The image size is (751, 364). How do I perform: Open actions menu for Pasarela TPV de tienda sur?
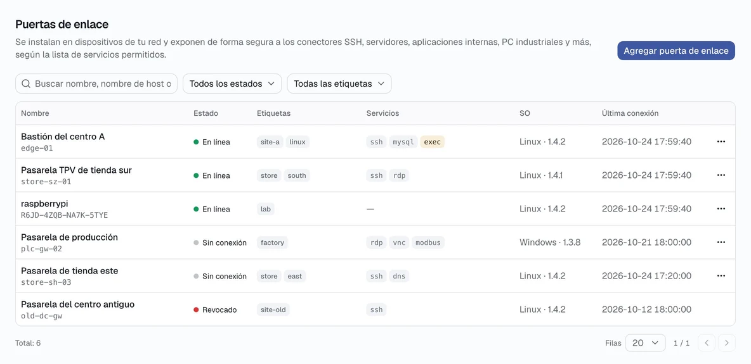721,175
